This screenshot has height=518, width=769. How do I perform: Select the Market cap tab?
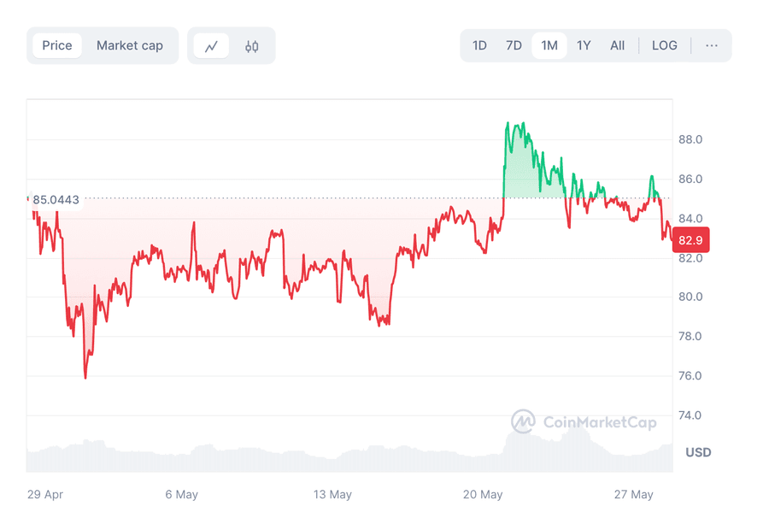pos(130,45)
